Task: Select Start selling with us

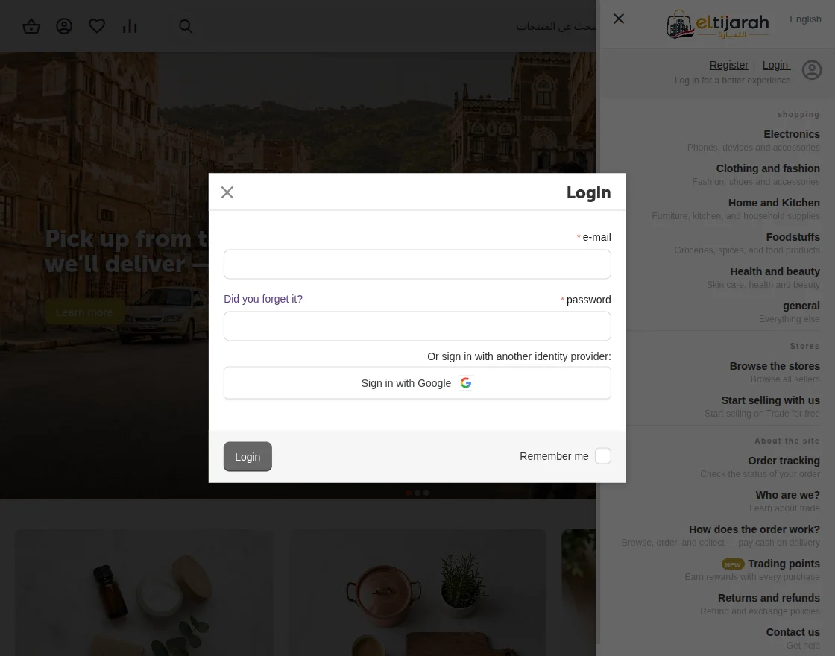Action: [770, 400]
